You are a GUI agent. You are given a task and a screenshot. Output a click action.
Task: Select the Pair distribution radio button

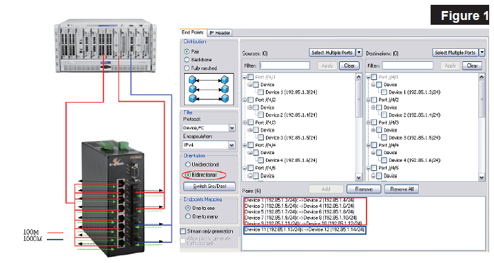point(187,52)
